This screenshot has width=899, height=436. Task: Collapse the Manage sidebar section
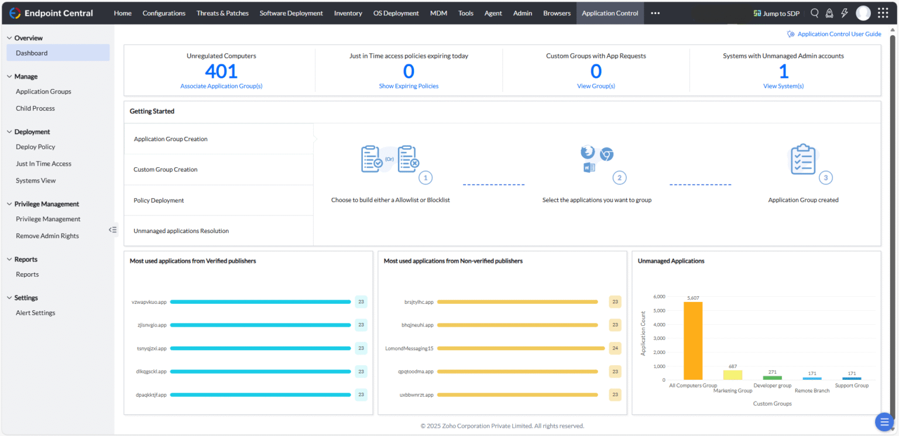(x=9, y=77)
